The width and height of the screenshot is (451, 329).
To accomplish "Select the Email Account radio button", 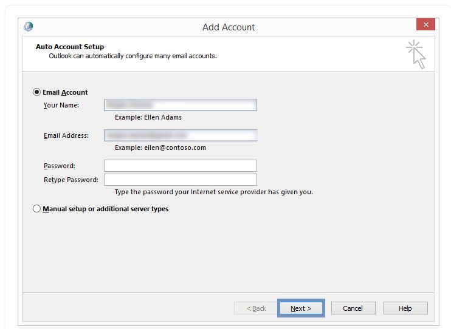I will click(37, 92).
